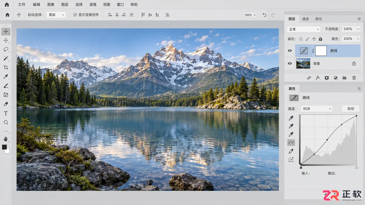The image size is (365, 205).
Task: Select the Hand tool
Action: (6, 139)
